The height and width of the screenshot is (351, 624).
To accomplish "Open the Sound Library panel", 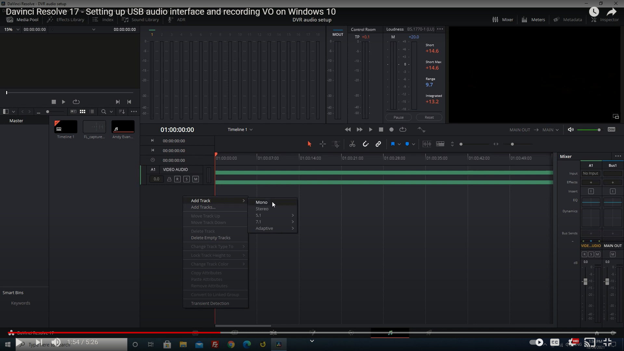I will click(x=140, y=19).
